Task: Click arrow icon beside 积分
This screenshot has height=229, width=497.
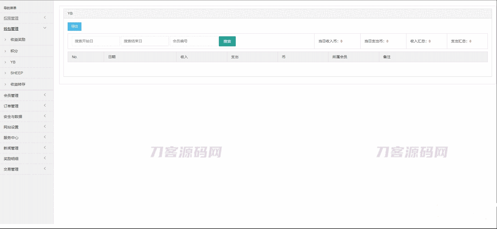Action: tap(5, 51)
